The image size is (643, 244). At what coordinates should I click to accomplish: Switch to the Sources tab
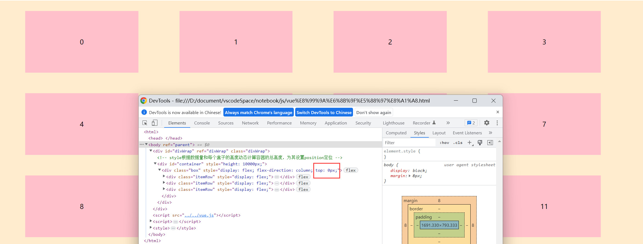(226, 123)
